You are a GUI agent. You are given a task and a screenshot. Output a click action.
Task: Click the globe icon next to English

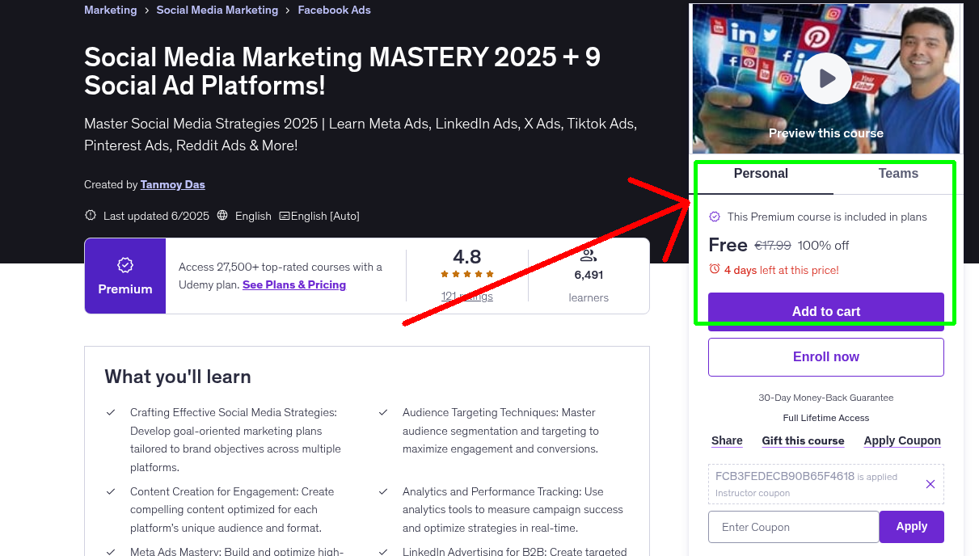(222, 216)
